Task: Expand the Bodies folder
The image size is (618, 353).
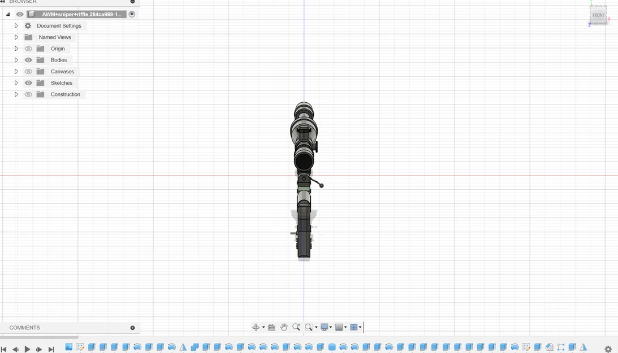Action: point(16,60)
